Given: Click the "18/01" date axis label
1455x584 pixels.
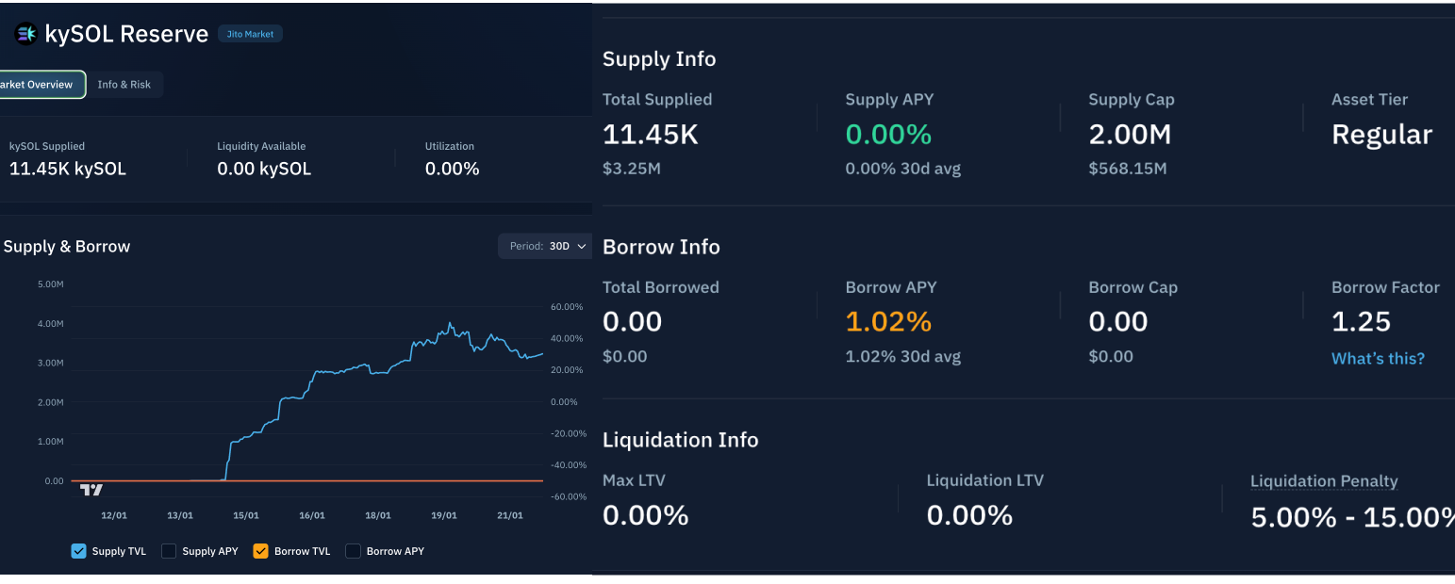Looking at the screenshot, I should tap(378, 515).
